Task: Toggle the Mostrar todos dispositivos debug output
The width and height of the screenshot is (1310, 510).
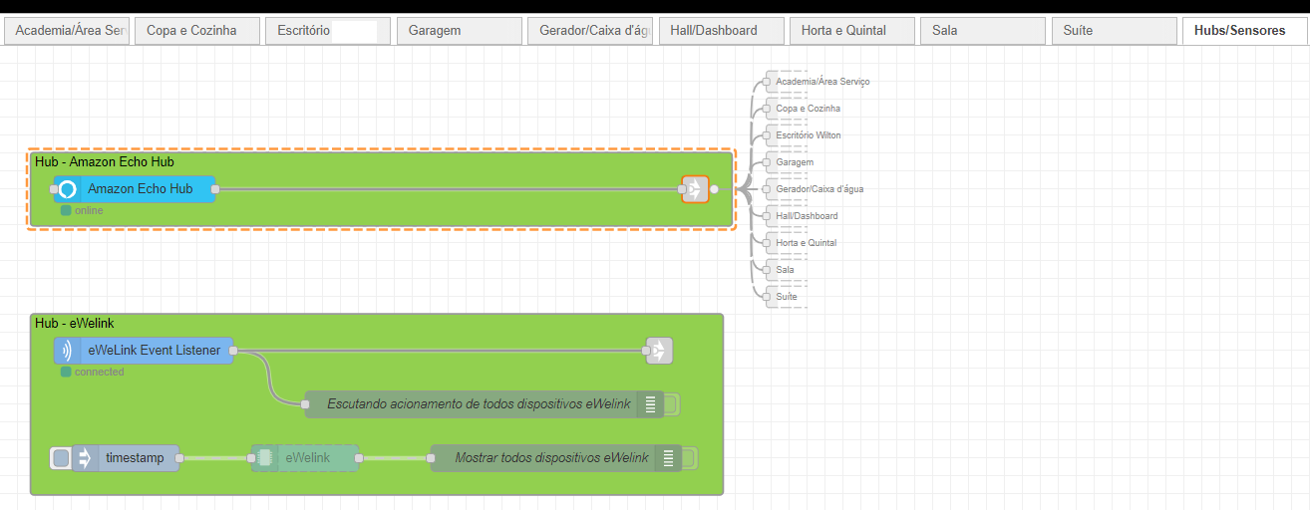Action: [x=690, y=458]
